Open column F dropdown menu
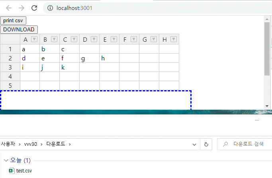The image size is (272, 178). point(134,39)
